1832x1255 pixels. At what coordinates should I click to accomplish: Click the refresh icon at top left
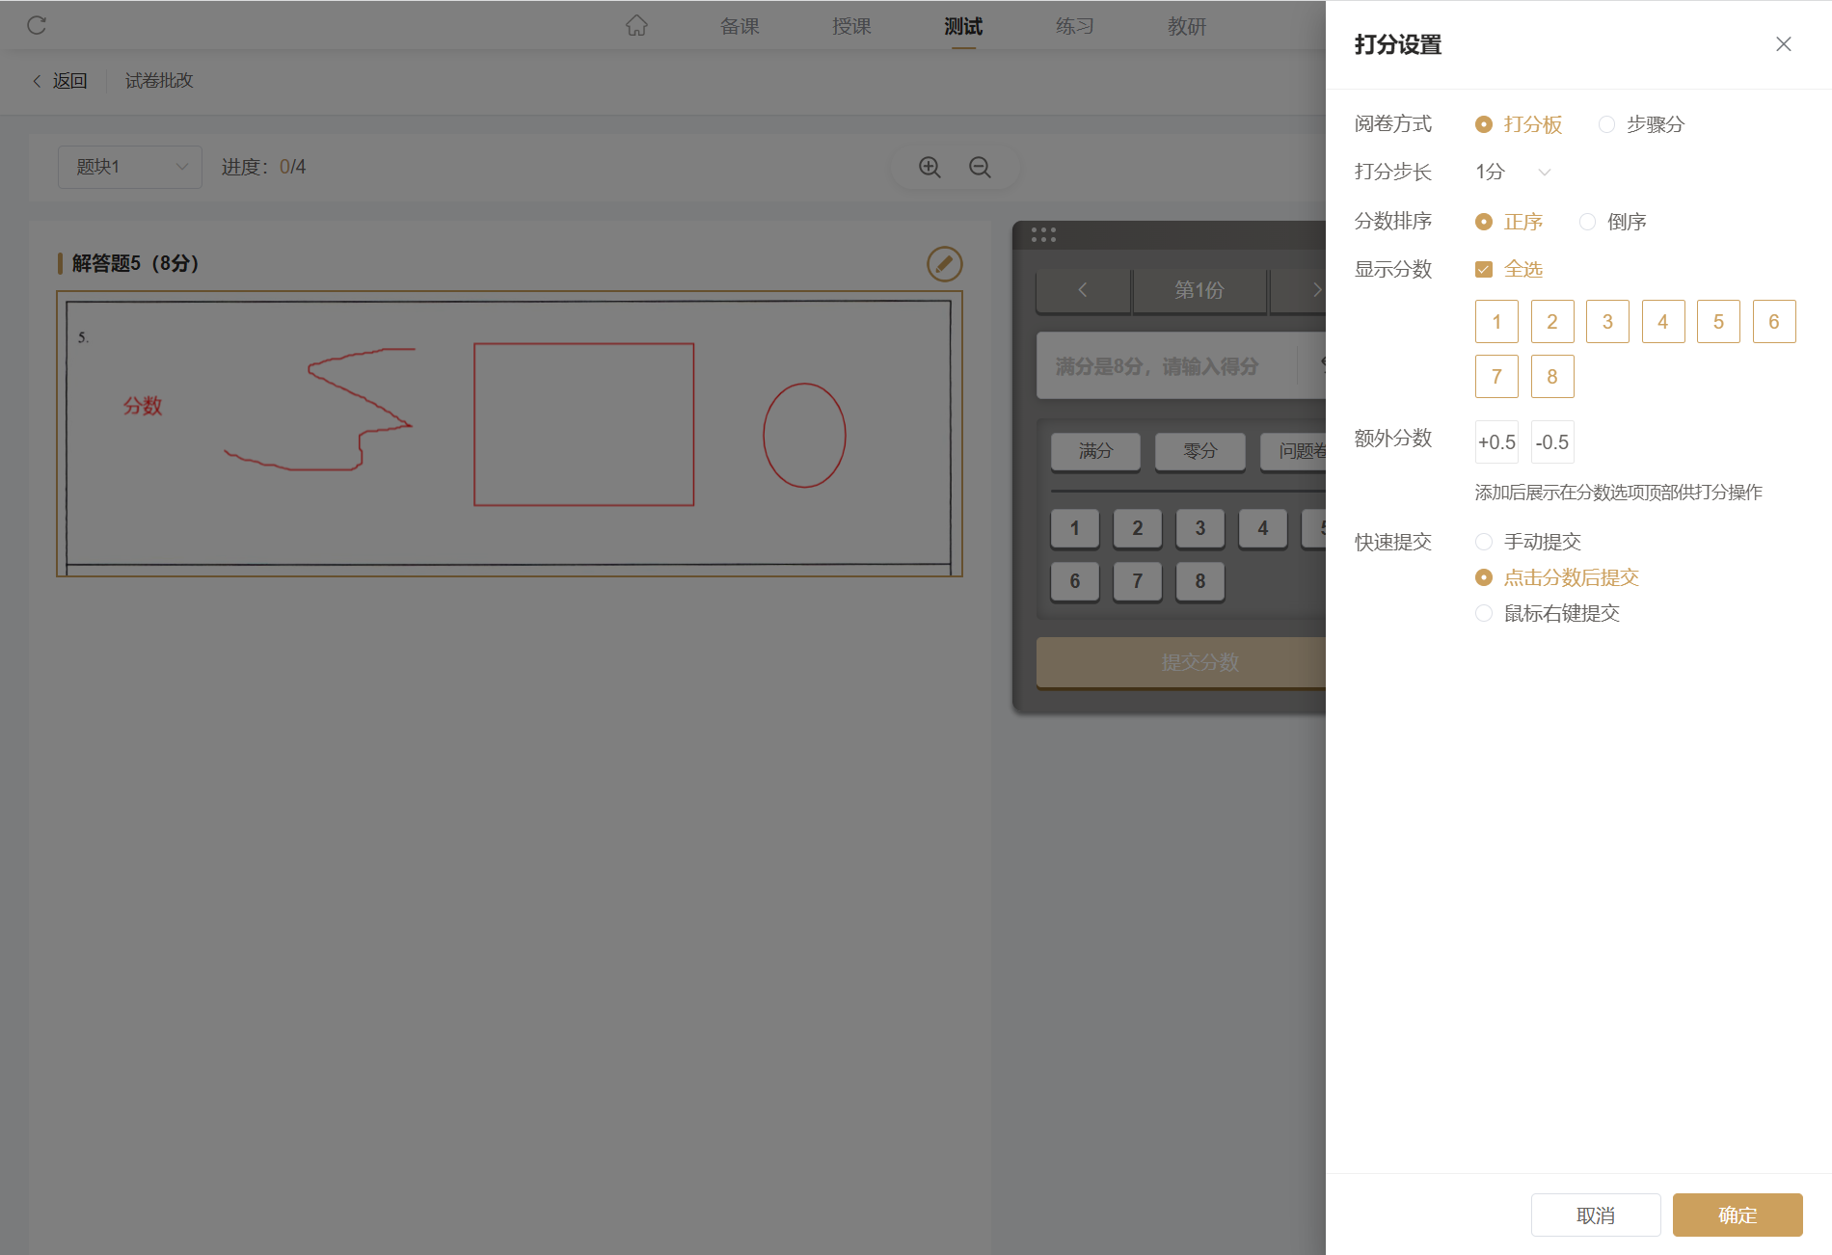click(x=37, y=25)
